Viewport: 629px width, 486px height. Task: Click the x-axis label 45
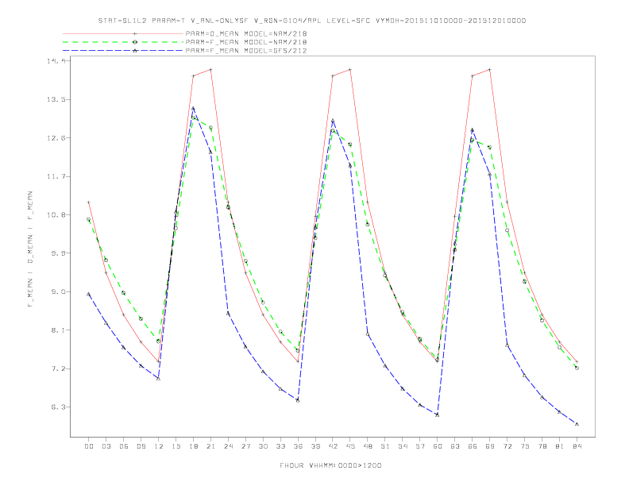pos(350,446)
